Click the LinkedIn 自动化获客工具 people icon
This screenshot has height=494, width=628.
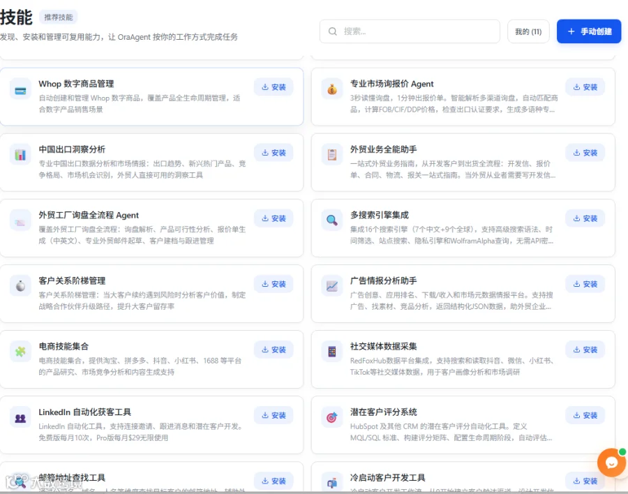tap(20, 417)
